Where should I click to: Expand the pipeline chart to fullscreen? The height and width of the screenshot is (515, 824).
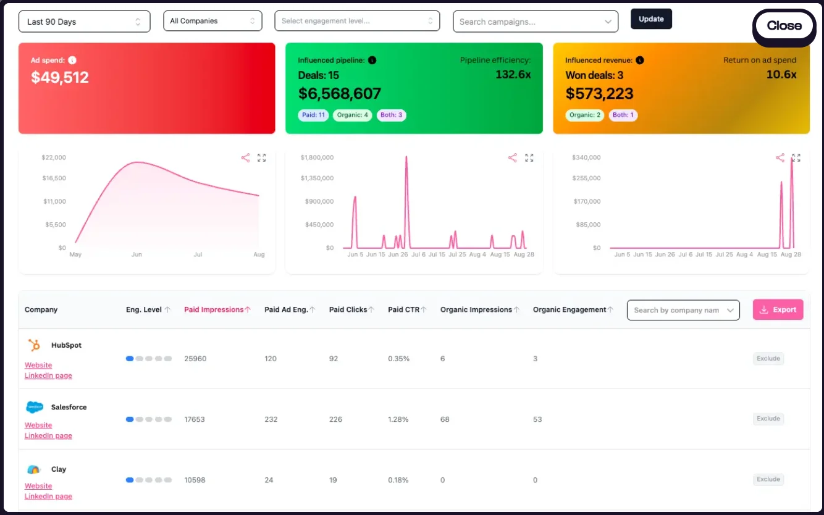[529, 158]
